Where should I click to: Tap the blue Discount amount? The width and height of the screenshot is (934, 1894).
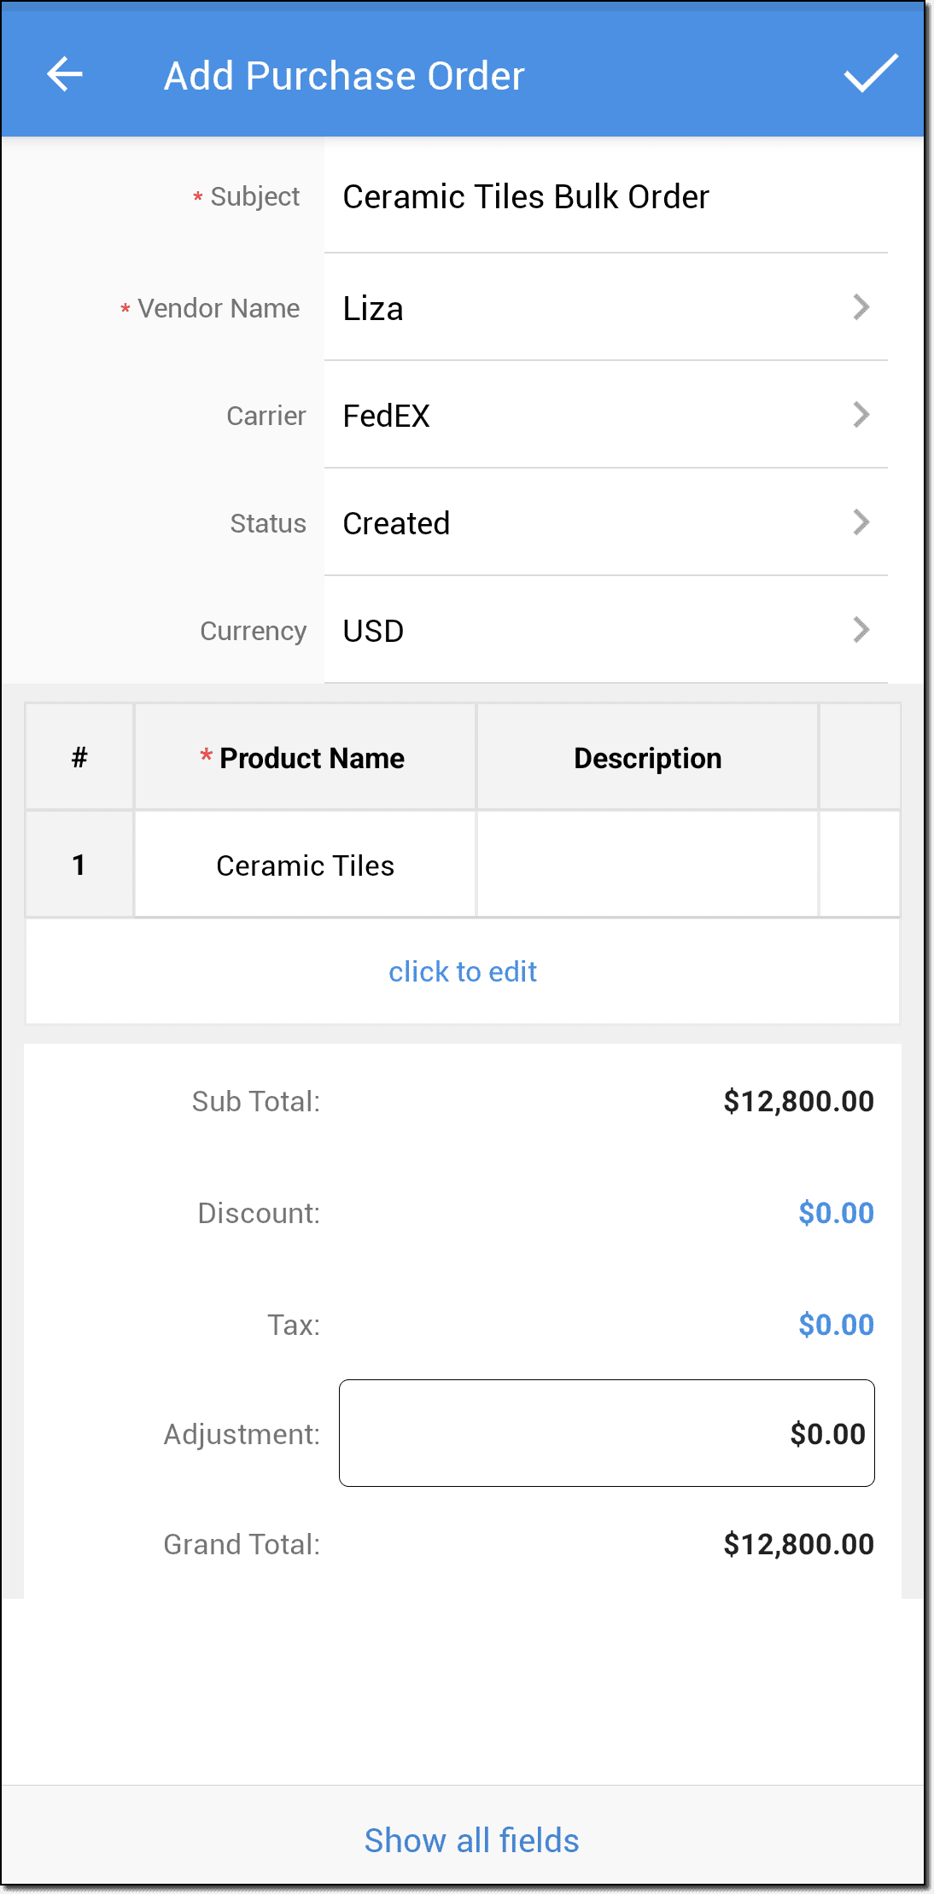click(x=836, y=1213)
